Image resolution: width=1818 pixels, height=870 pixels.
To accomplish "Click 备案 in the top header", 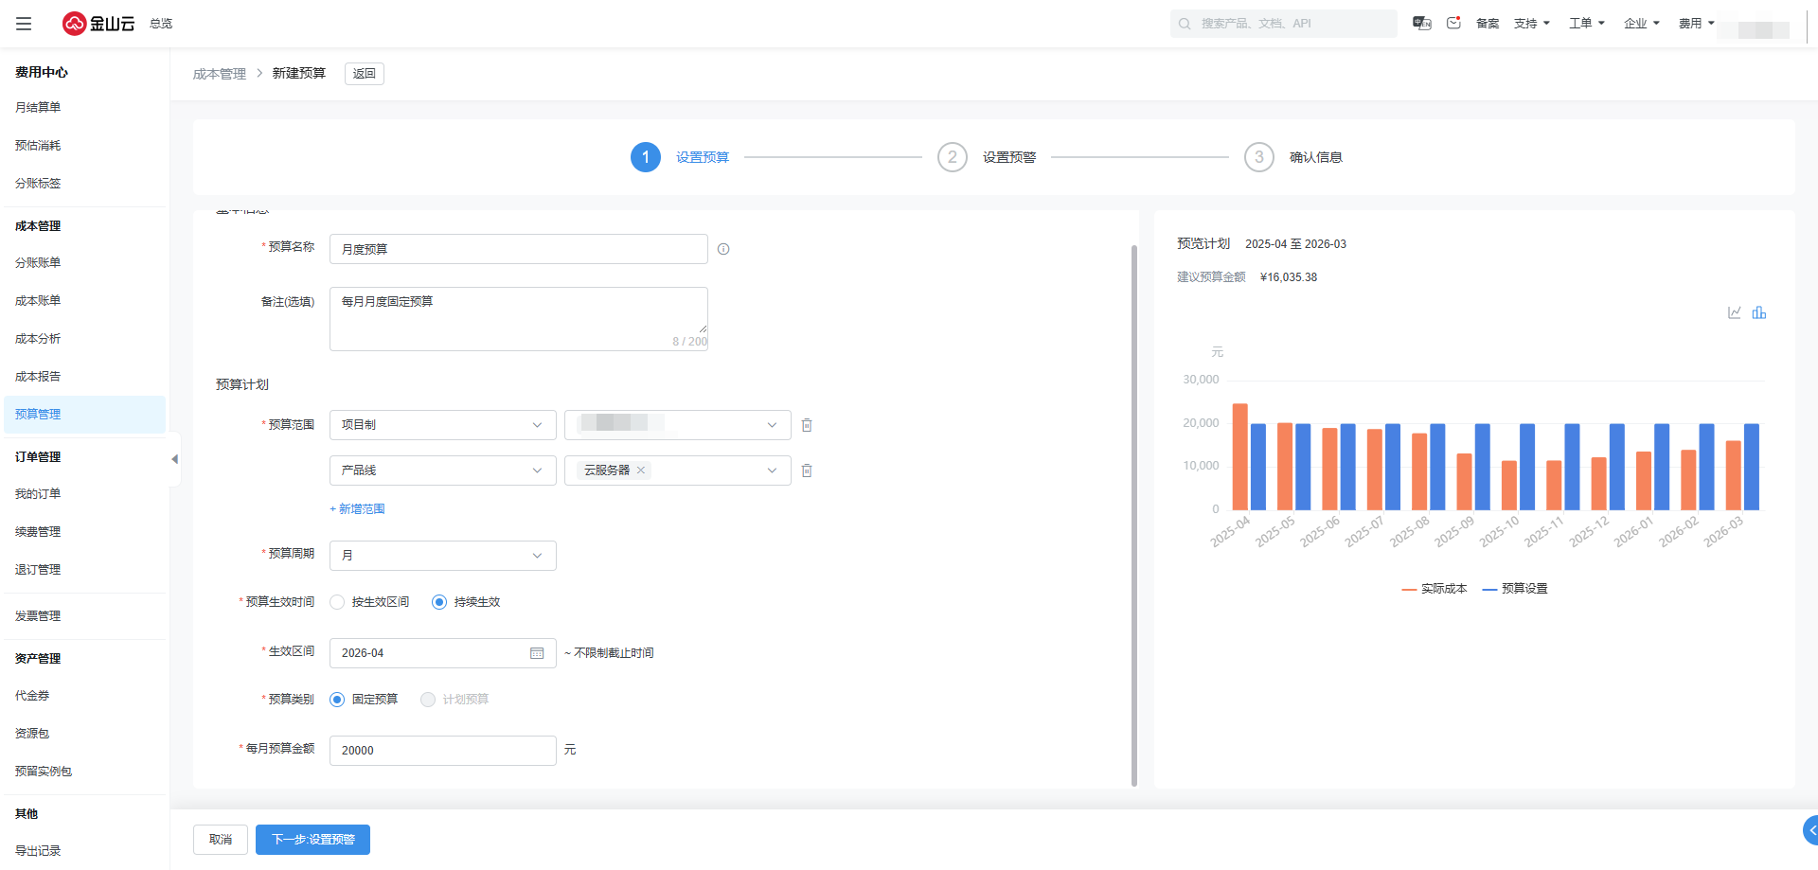I will click(x=1488, y=24).
